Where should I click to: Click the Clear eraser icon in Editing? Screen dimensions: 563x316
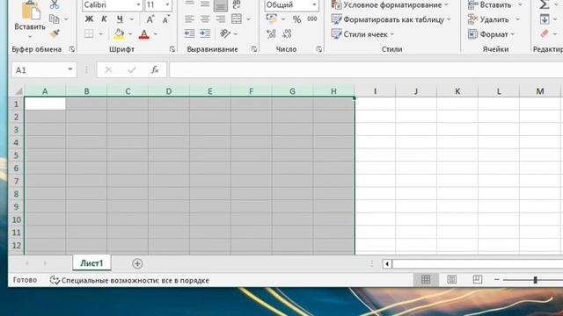pyautogui.click(x=545, y=34)
